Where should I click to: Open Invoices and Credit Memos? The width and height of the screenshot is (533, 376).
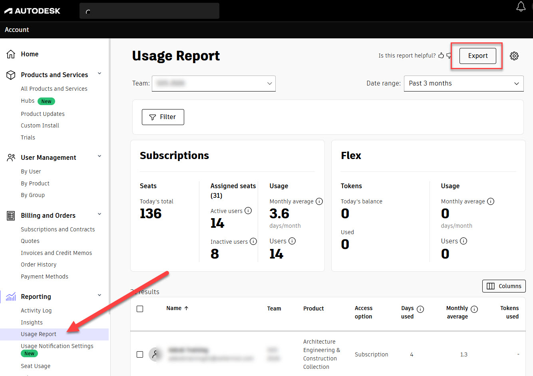coord(56,253)
